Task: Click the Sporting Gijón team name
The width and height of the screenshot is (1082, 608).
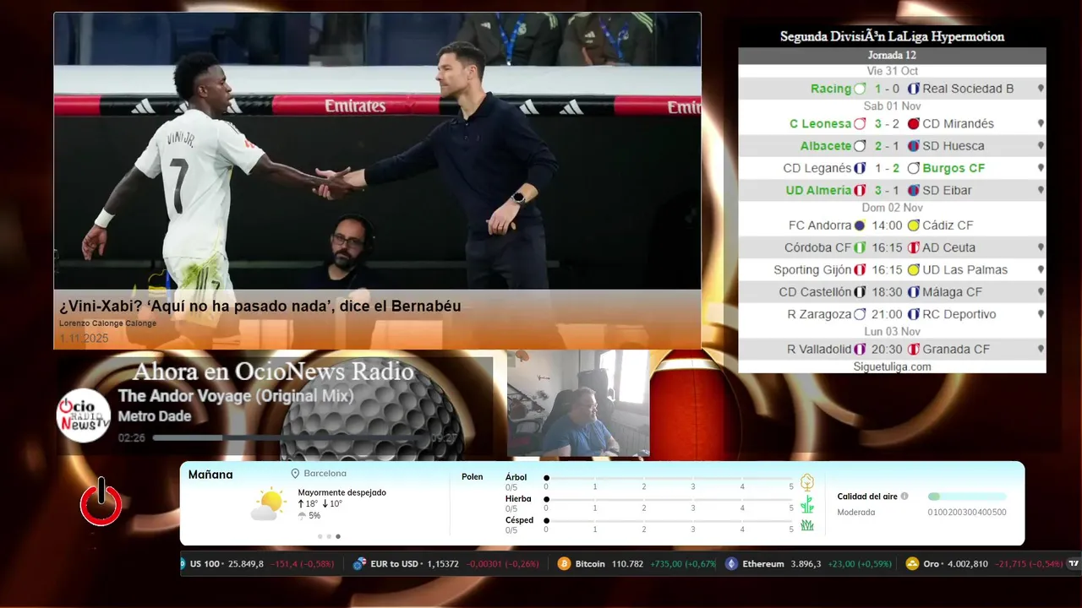Action: click(x=812, y=270)
